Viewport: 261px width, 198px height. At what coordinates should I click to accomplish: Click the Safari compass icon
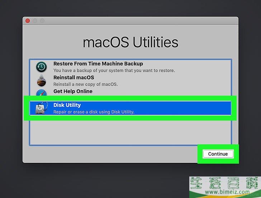tap(42, 93)
